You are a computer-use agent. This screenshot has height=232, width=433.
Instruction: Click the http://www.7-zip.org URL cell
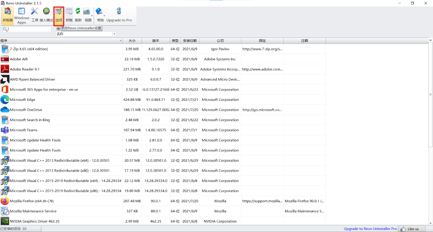pyautogui.click(x=263, y=49)
